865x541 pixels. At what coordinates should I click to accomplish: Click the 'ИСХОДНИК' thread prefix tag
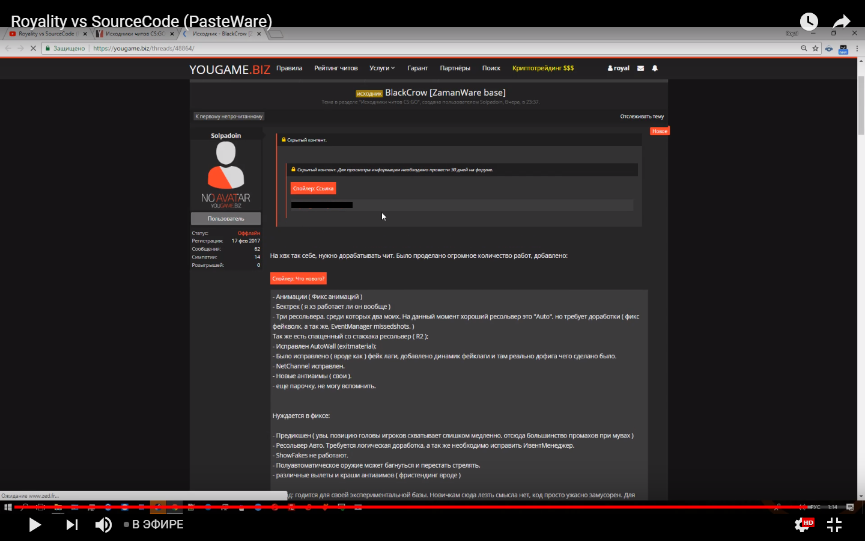tap(369, 93)
